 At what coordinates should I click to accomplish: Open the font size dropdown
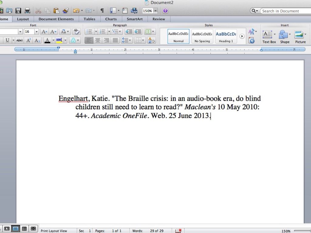click(x=36, y=32)
